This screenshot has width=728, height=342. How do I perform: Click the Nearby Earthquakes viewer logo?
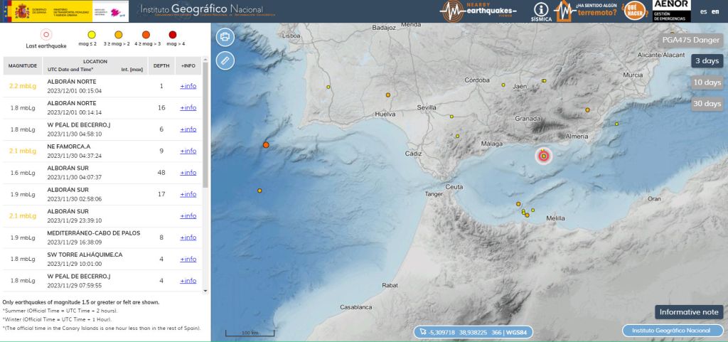(x=482, y=11)
